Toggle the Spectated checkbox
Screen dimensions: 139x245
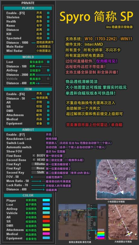point(48,38)
